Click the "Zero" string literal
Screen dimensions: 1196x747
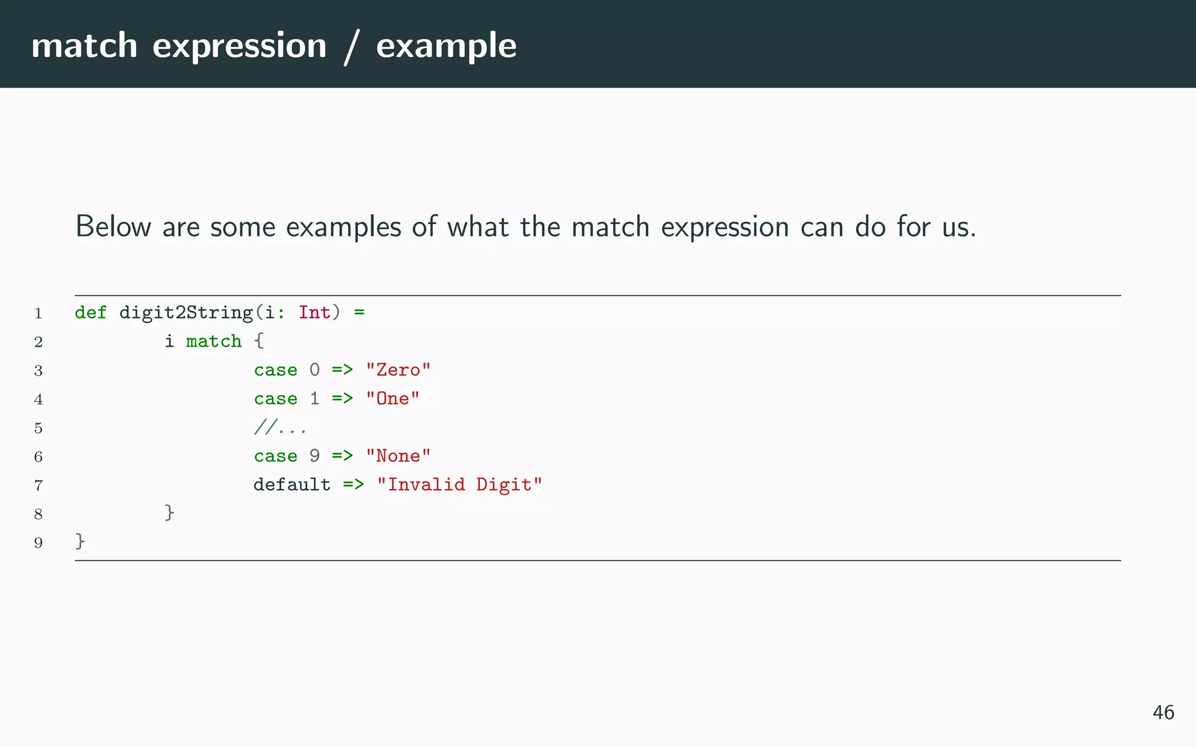tap(398, 370)
